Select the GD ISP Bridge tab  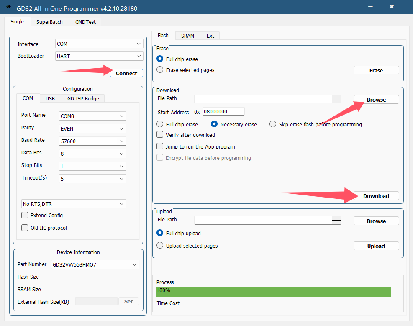click(x=83, y=98)
